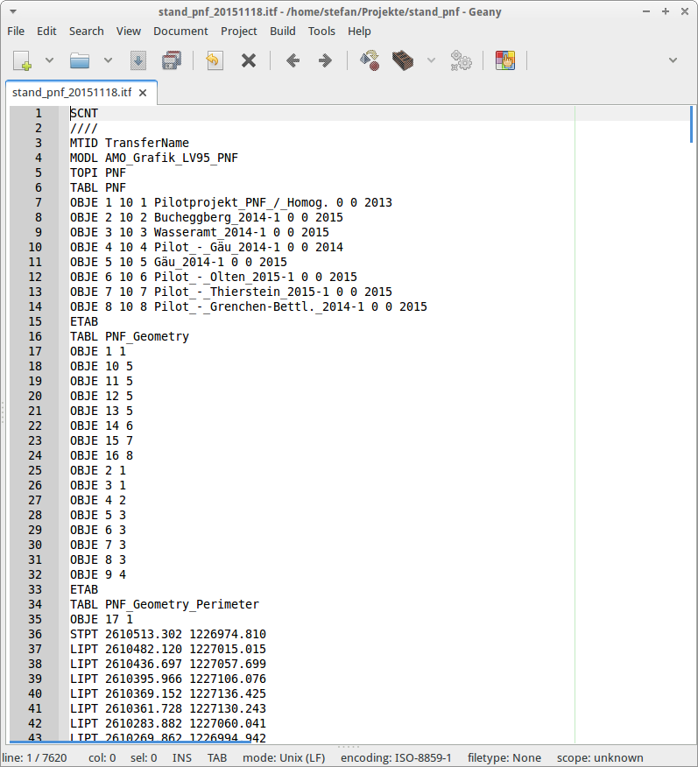
Task: Close the current file with X toolbar icon
Action: coord(249,60)
